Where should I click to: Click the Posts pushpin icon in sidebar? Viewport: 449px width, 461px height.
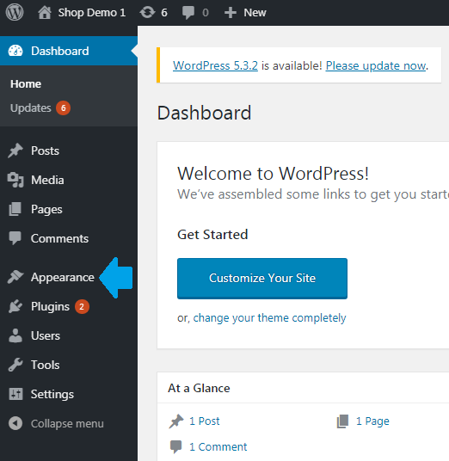(x=15, y=151)
